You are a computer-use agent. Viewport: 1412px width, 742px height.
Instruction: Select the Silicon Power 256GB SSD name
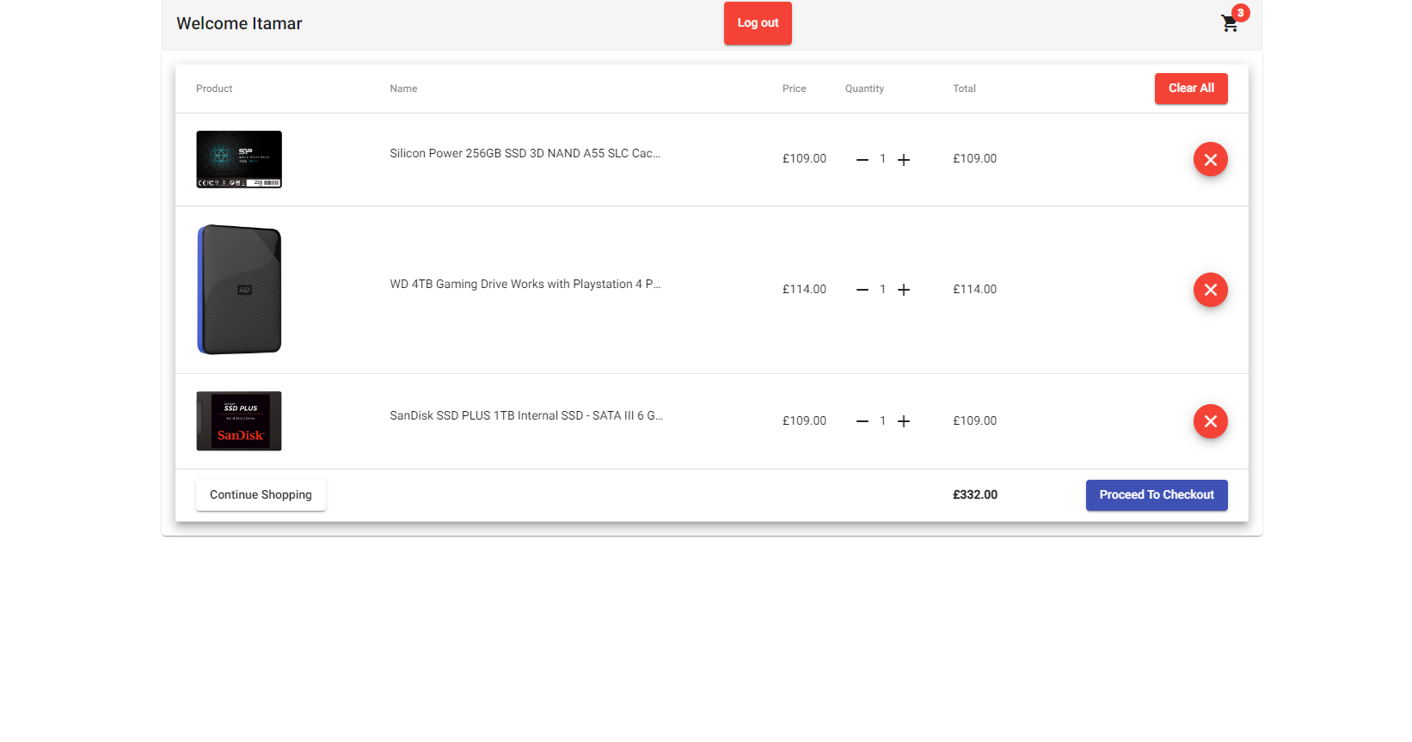point(525,154)
